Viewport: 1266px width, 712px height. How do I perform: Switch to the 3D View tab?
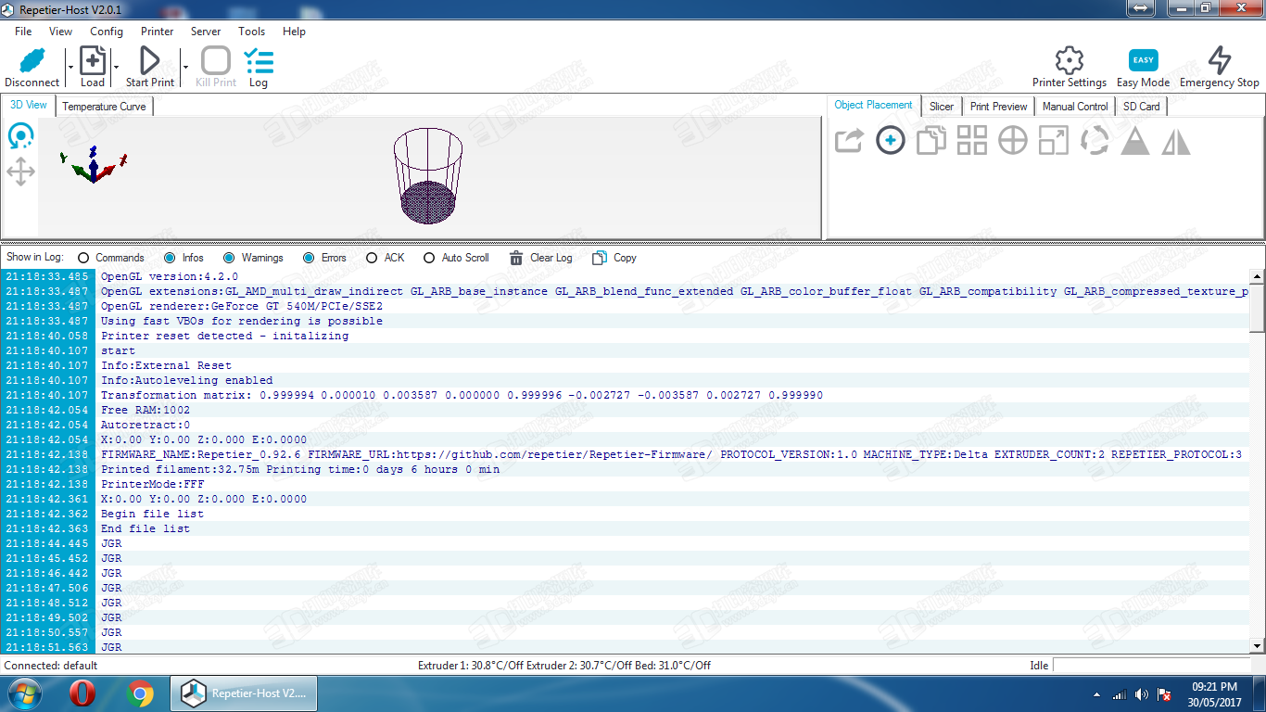29,105
